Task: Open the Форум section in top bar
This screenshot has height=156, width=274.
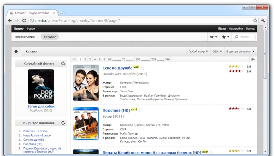Action: pyautogui.click(x=31, y=28)
